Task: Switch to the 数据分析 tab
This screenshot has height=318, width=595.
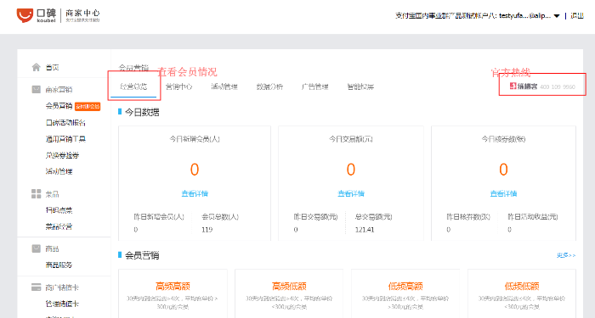Action: (269, 86)
